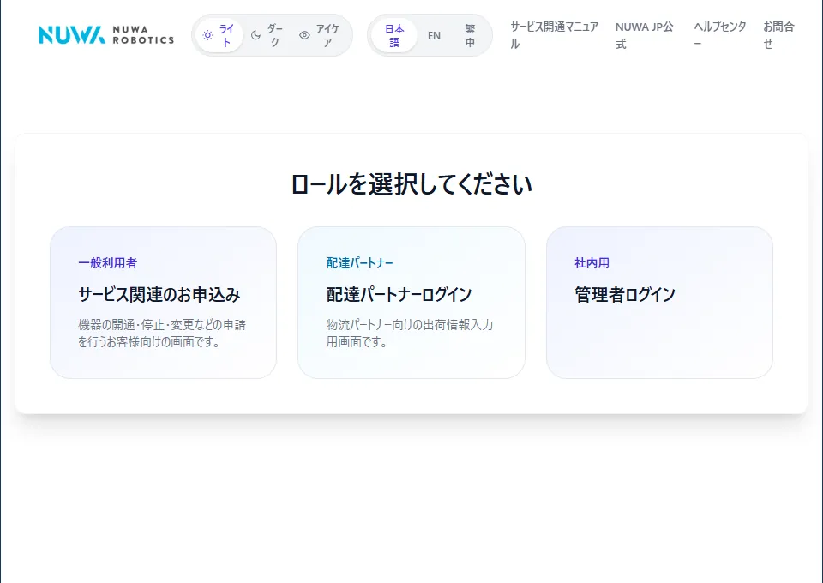
Task: Switch theme to ダーク
Action: (x=267, y=35)
